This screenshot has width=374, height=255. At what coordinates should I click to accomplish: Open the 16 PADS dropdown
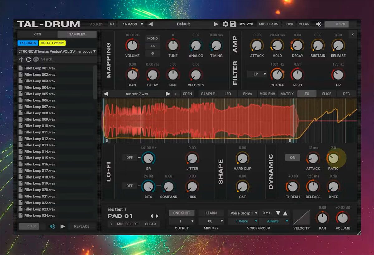[133, 24]
